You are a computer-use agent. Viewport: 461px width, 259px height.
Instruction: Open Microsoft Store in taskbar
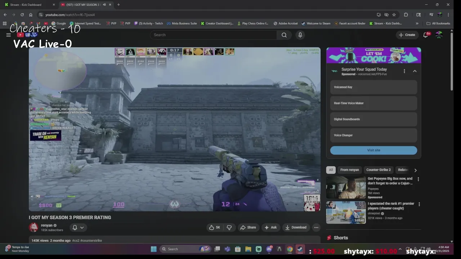(238, 249)
